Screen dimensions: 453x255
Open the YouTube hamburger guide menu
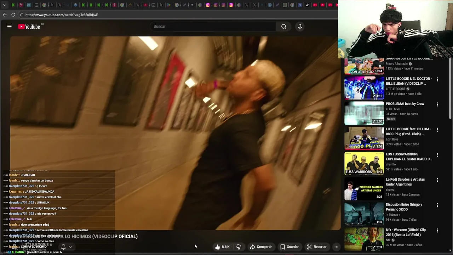point(10,27)
